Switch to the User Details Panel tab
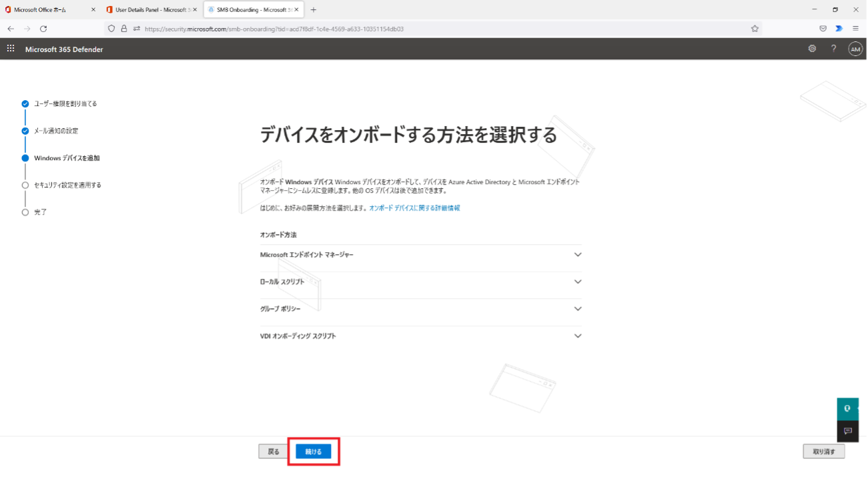 click(x=151, y=10)
